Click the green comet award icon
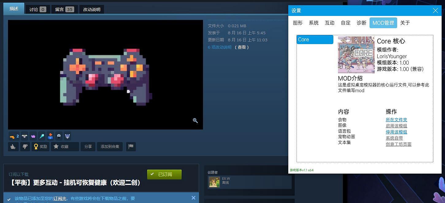The width and height of the screenshot is (445, 203). 42,136
